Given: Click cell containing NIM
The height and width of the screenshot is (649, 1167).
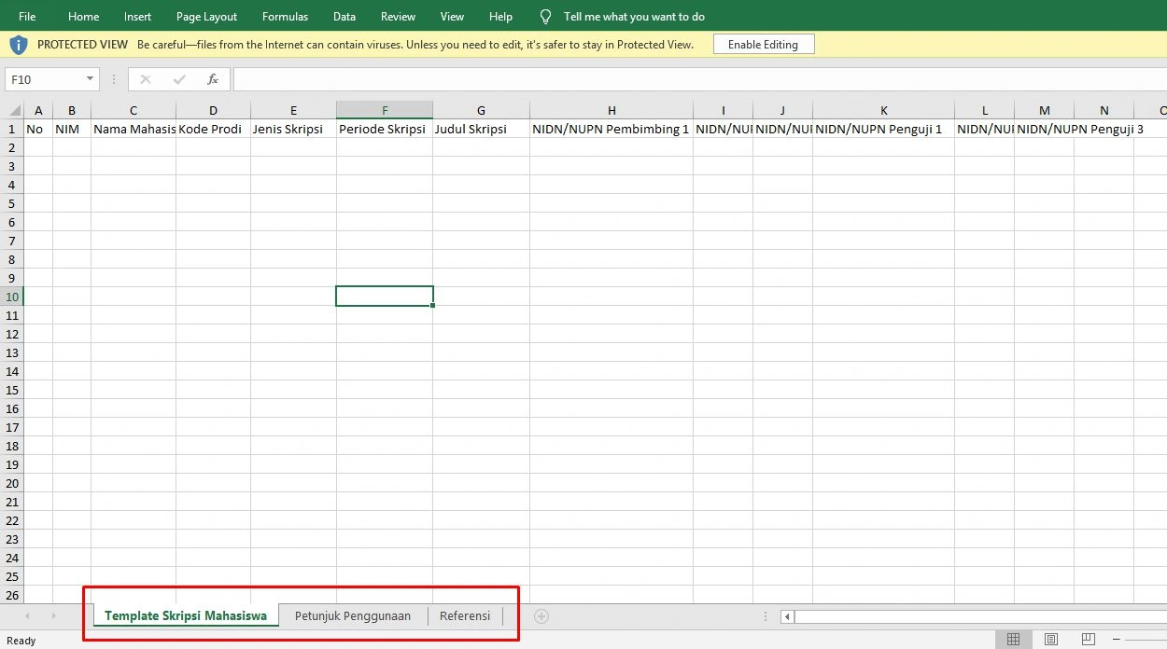Looking at the screenshot, I should [x=72, y=129].
